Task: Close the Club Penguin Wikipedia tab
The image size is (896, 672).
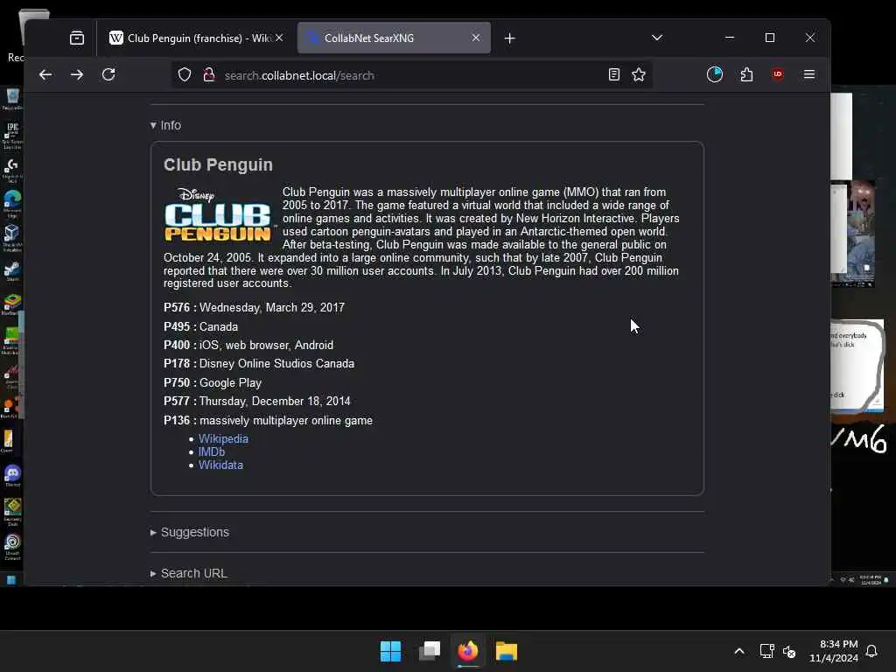Action: coord(279,38)
